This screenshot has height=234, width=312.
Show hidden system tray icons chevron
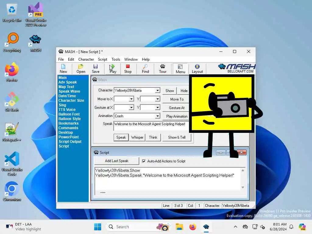coord(236,227)
